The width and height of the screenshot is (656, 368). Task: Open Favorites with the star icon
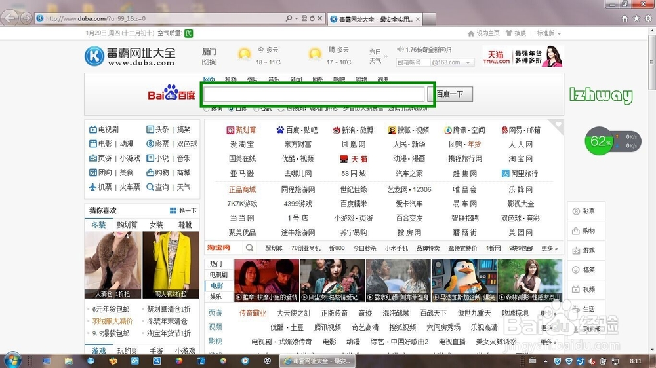coord(636,18)
